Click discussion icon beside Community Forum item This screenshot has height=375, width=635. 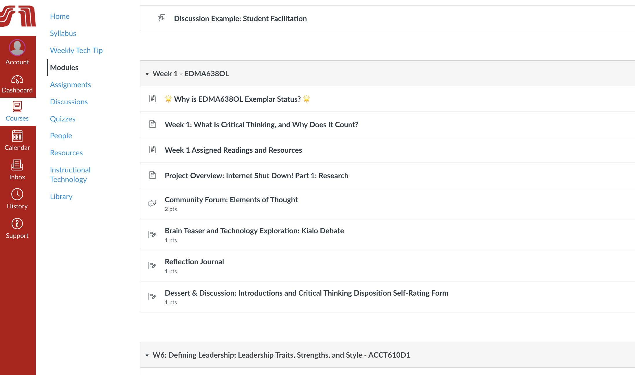point(152,203)
